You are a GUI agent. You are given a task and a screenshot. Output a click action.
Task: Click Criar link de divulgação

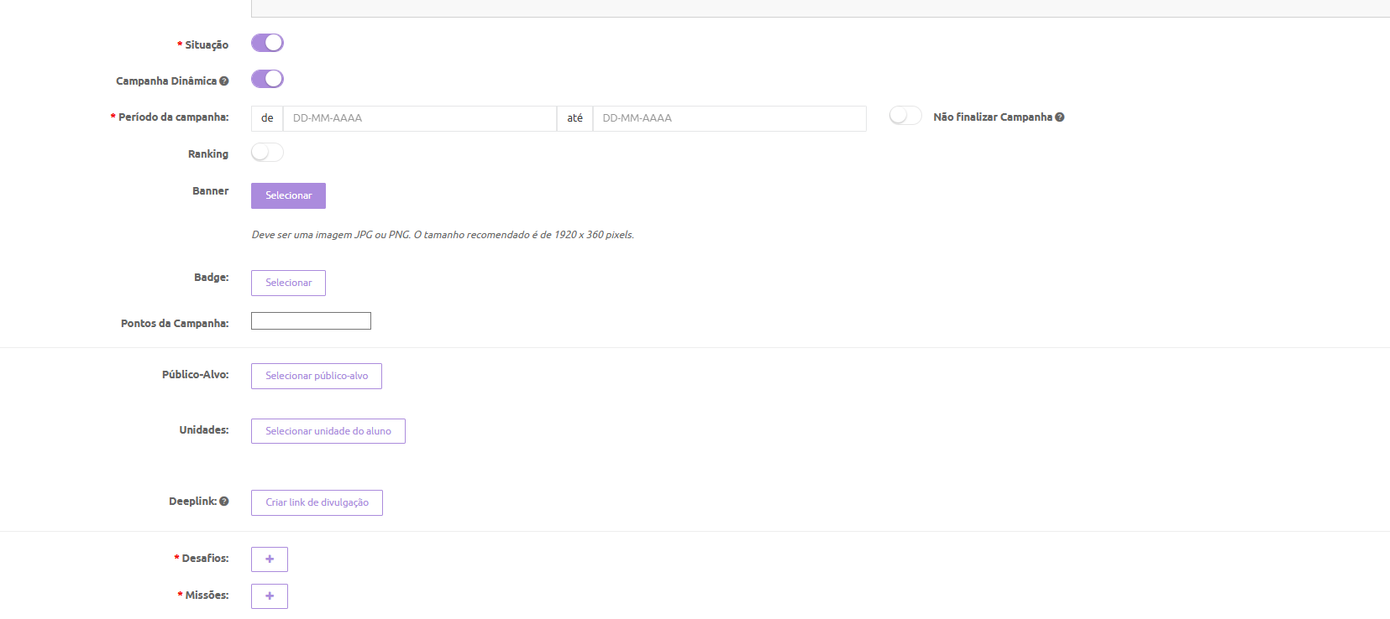[317, 502]
